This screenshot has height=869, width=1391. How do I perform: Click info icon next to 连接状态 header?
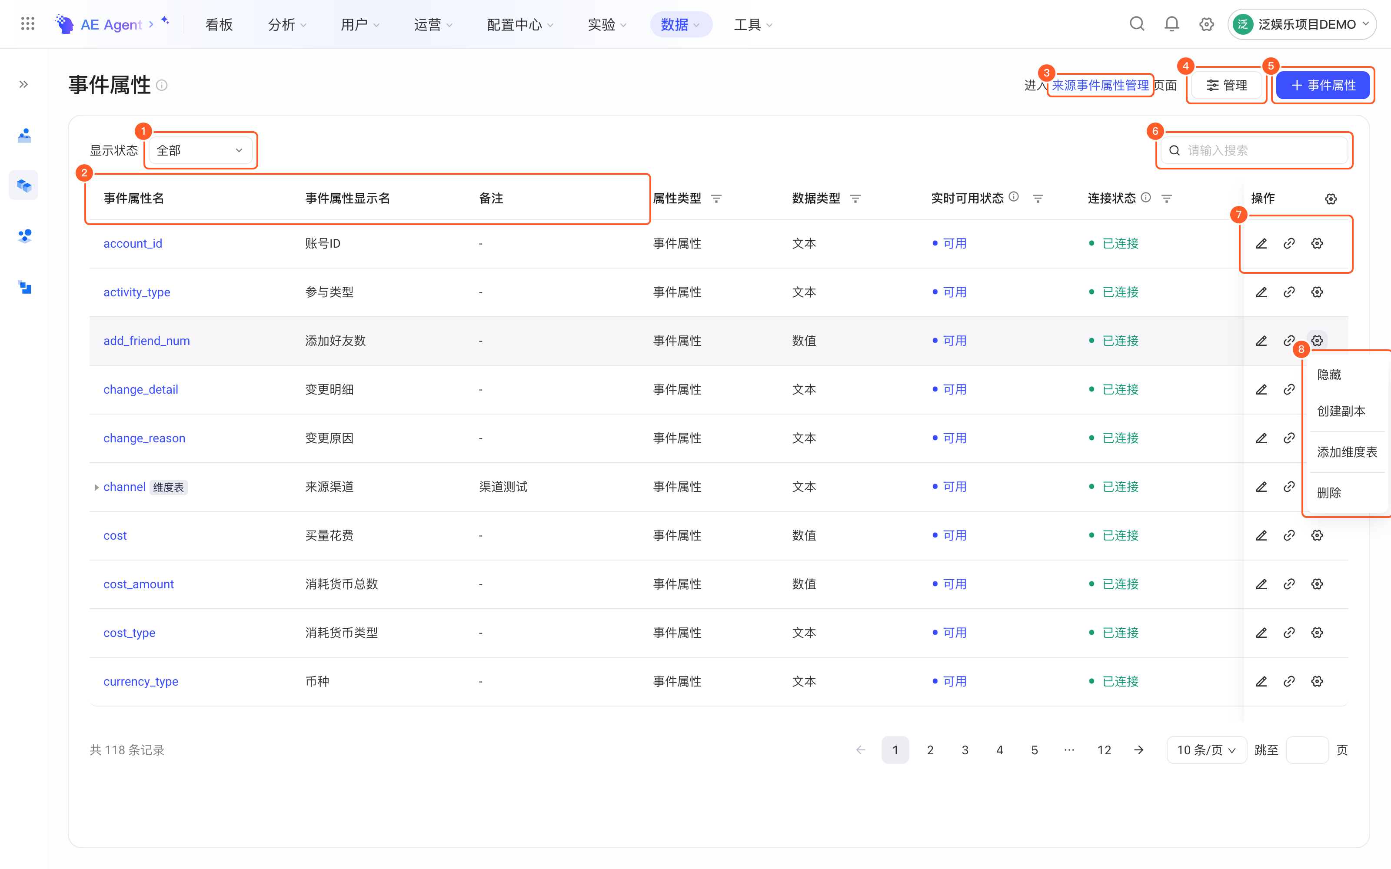(1145, 198)
